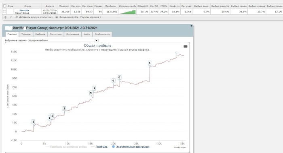Click the € marker above the 90K line
The height and width of the screenshot is (153, 283).
tap(119, 77)
